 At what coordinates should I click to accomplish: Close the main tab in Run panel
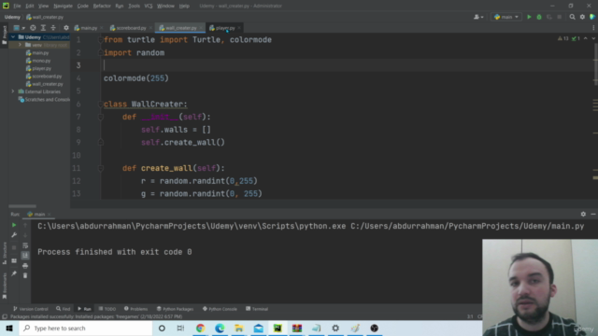tap(50, 214)
